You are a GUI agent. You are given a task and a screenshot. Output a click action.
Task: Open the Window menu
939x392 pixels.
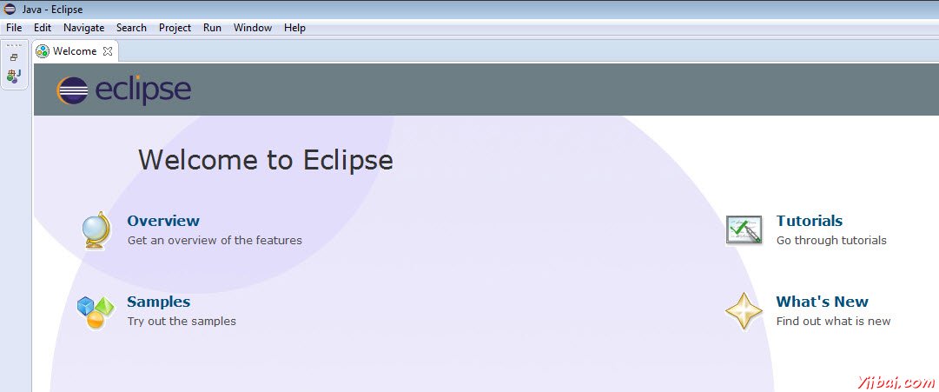[x=253, y=28]
